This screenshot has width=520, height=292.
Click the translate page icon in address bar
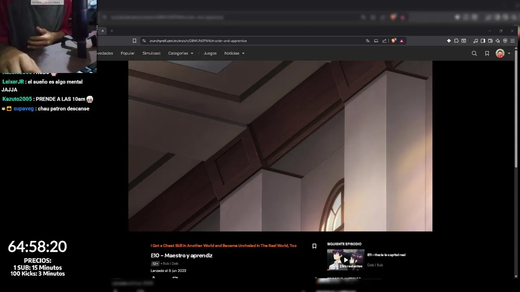pyautogui.click(x=368, y=41)
